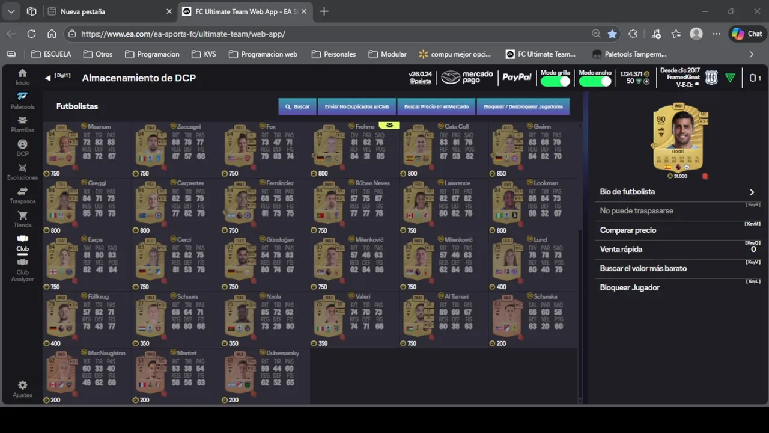Go to DCP in the sidebar
Screen dimensions: 769x433
pyautogui.click(x=22, y=148)
